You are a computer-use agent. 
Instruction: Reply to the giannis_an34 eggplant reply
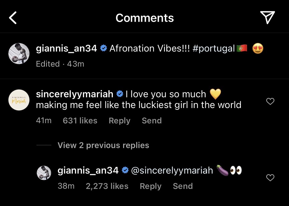coord(151,186)
